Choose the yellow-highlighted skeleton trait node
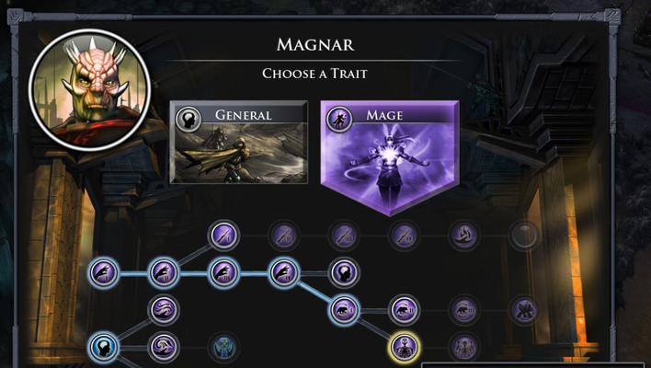The image size is (651, 368). [404, 347]
